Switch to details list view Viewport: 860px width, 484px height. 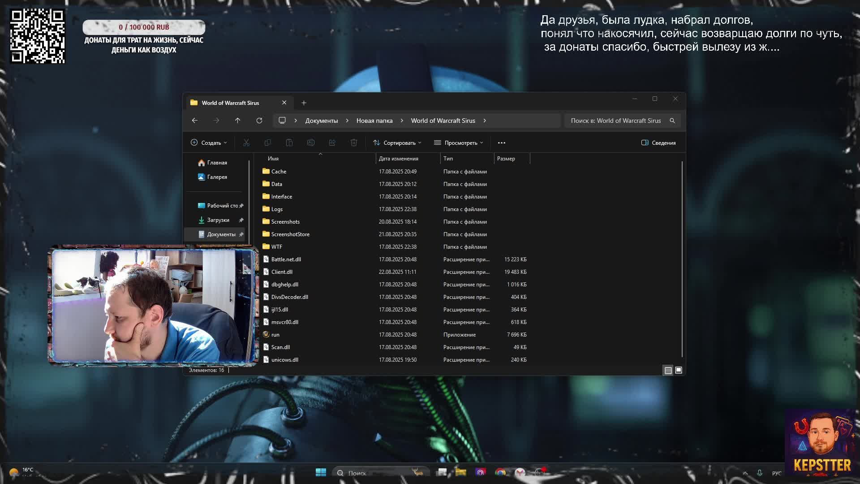click(x=668, y=370)
